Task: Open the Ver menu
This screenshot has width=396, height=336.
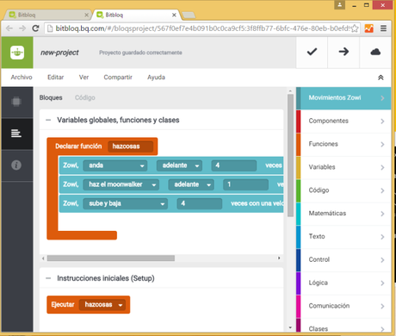Action: click(x=84, y=78)
